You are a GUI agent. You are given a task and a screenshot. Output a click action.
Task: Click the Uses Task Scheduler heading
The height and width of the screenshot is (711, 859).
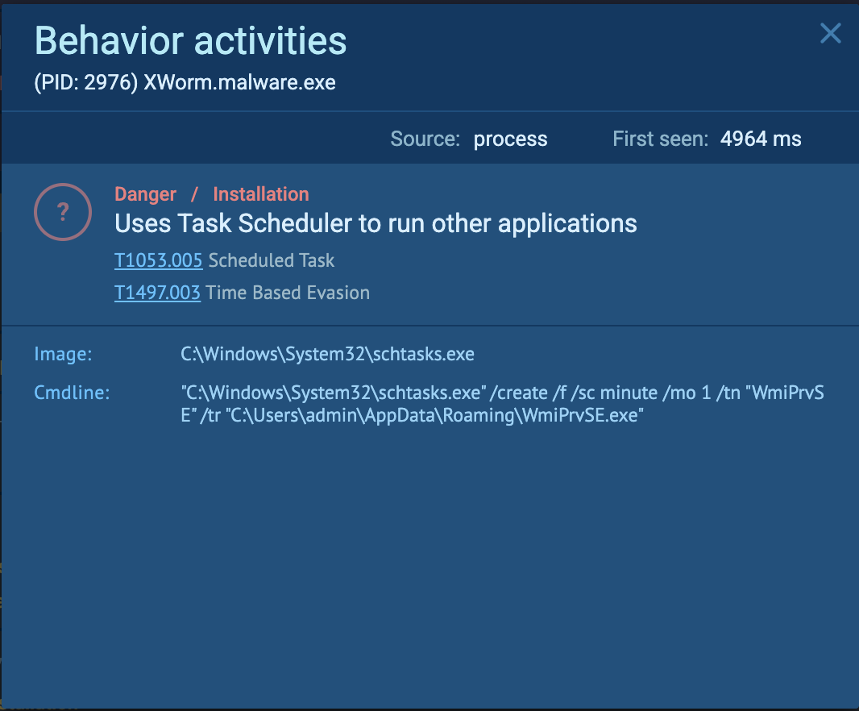[376, 223]
